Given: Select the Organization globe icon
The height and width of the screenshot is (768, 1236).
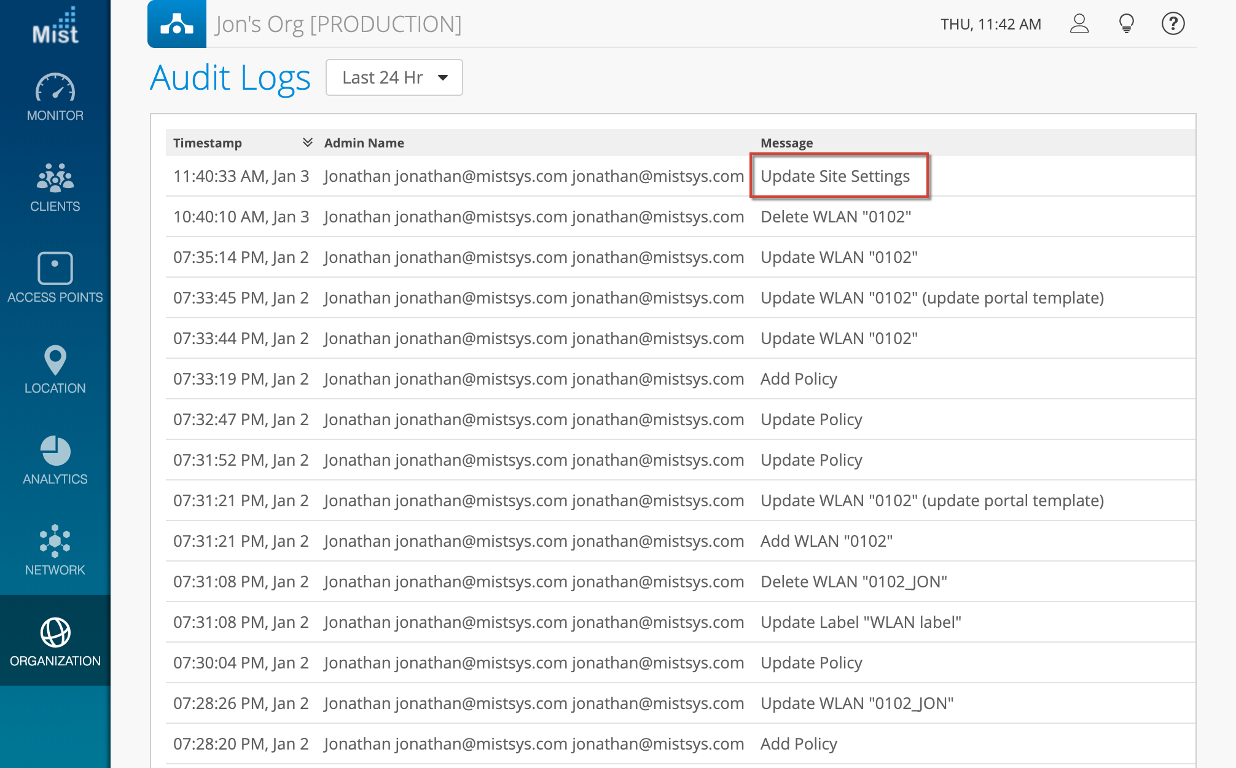Looking at the screenshot, I should (55, 633).
